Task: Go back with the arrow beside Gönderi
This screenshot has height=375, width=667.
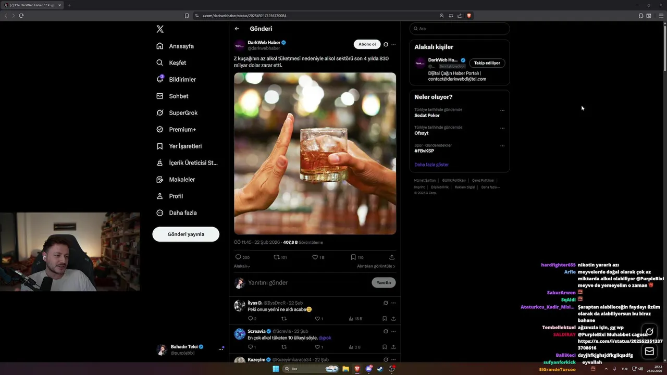Action: pos(237,29)
